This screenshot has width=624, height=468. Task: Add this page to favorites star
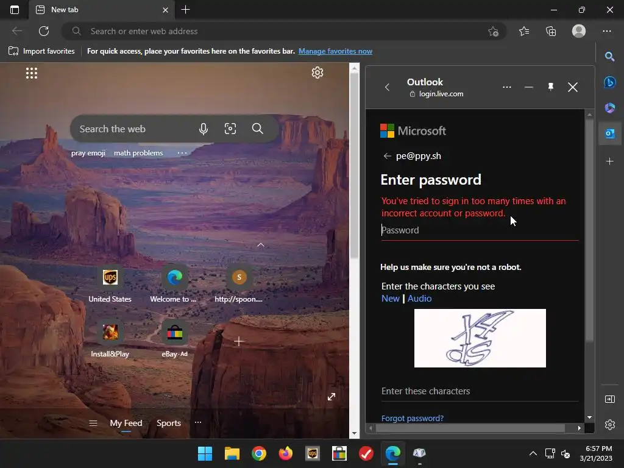[x=494, y=31]
